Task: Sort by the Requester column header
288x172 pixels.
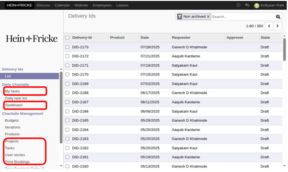Action: point(181,37)
